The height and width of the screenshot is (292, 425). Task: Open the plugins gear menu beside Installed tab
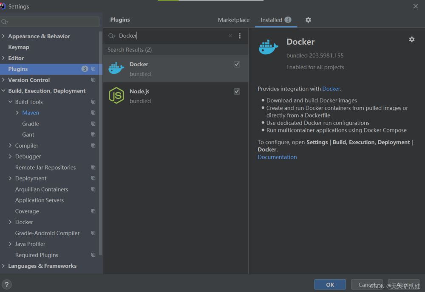(308, 20)
